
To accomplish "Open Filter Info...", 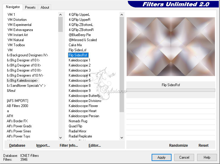I will coord(69,146).
